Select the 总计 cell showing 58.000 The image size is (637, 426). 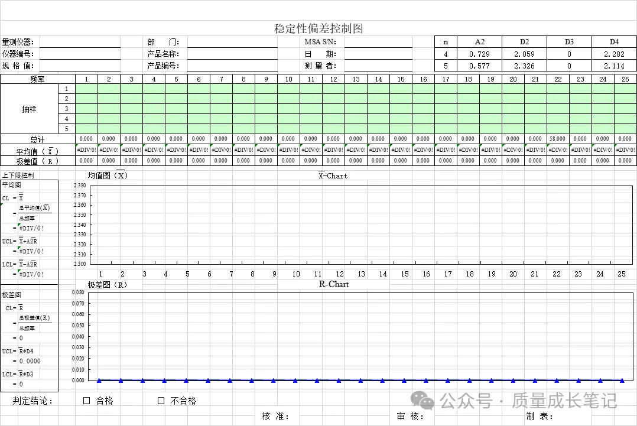pos(558,139)
